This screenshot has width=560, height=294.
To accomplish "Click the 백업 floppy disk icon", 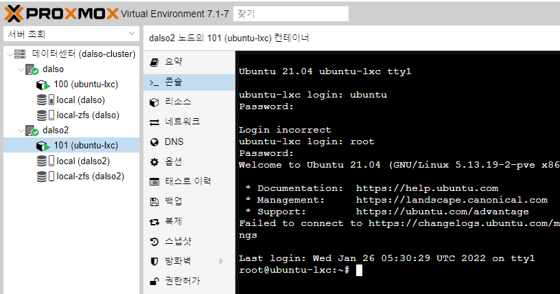I will click(154, 202).
